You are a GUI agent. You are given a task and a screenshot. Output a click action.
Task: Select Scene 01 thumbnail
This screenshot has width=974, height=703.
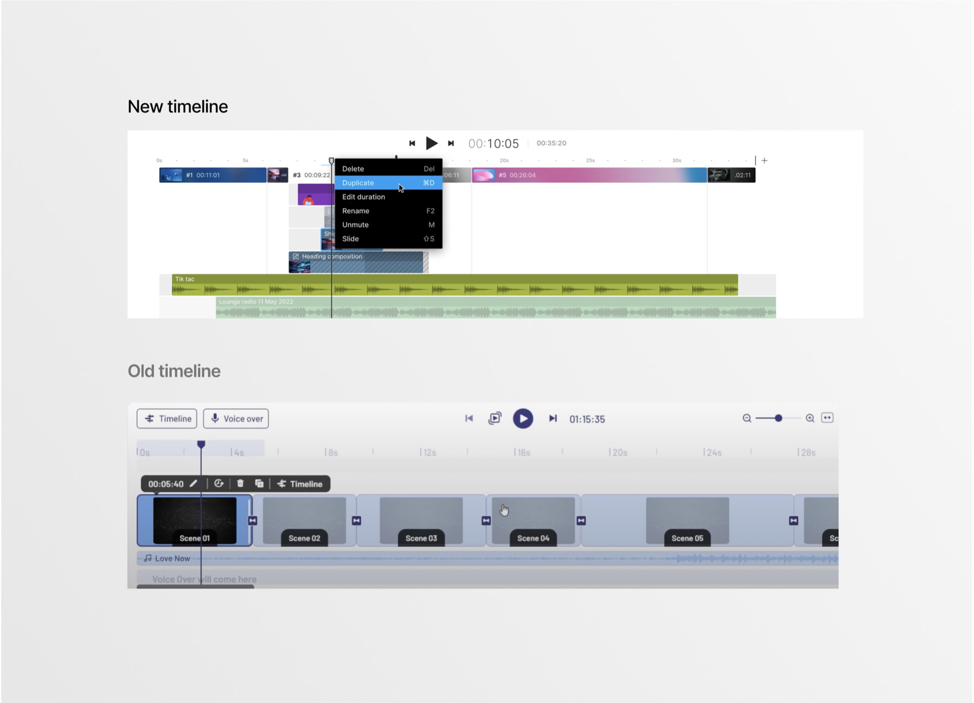[x=195, y=520]
